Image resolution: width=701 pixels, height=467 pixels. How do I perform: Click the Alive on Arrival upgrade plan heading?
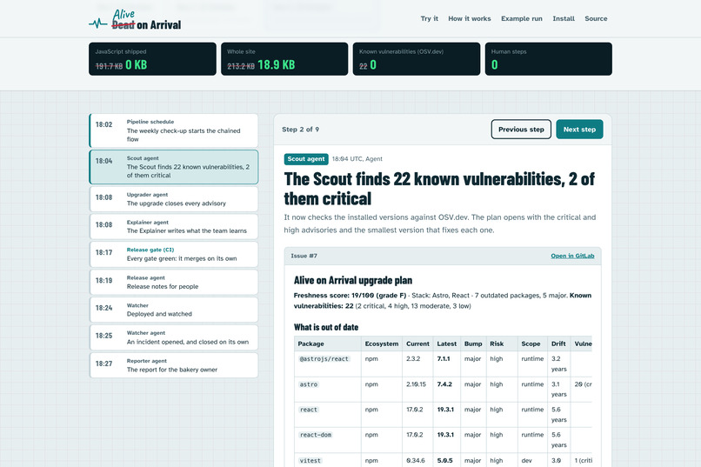[x=353, y=280]
